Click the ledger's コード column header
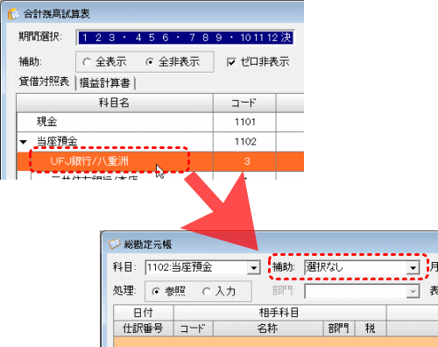This screenshot has height=347, width=438. click(x=194, y=329)
